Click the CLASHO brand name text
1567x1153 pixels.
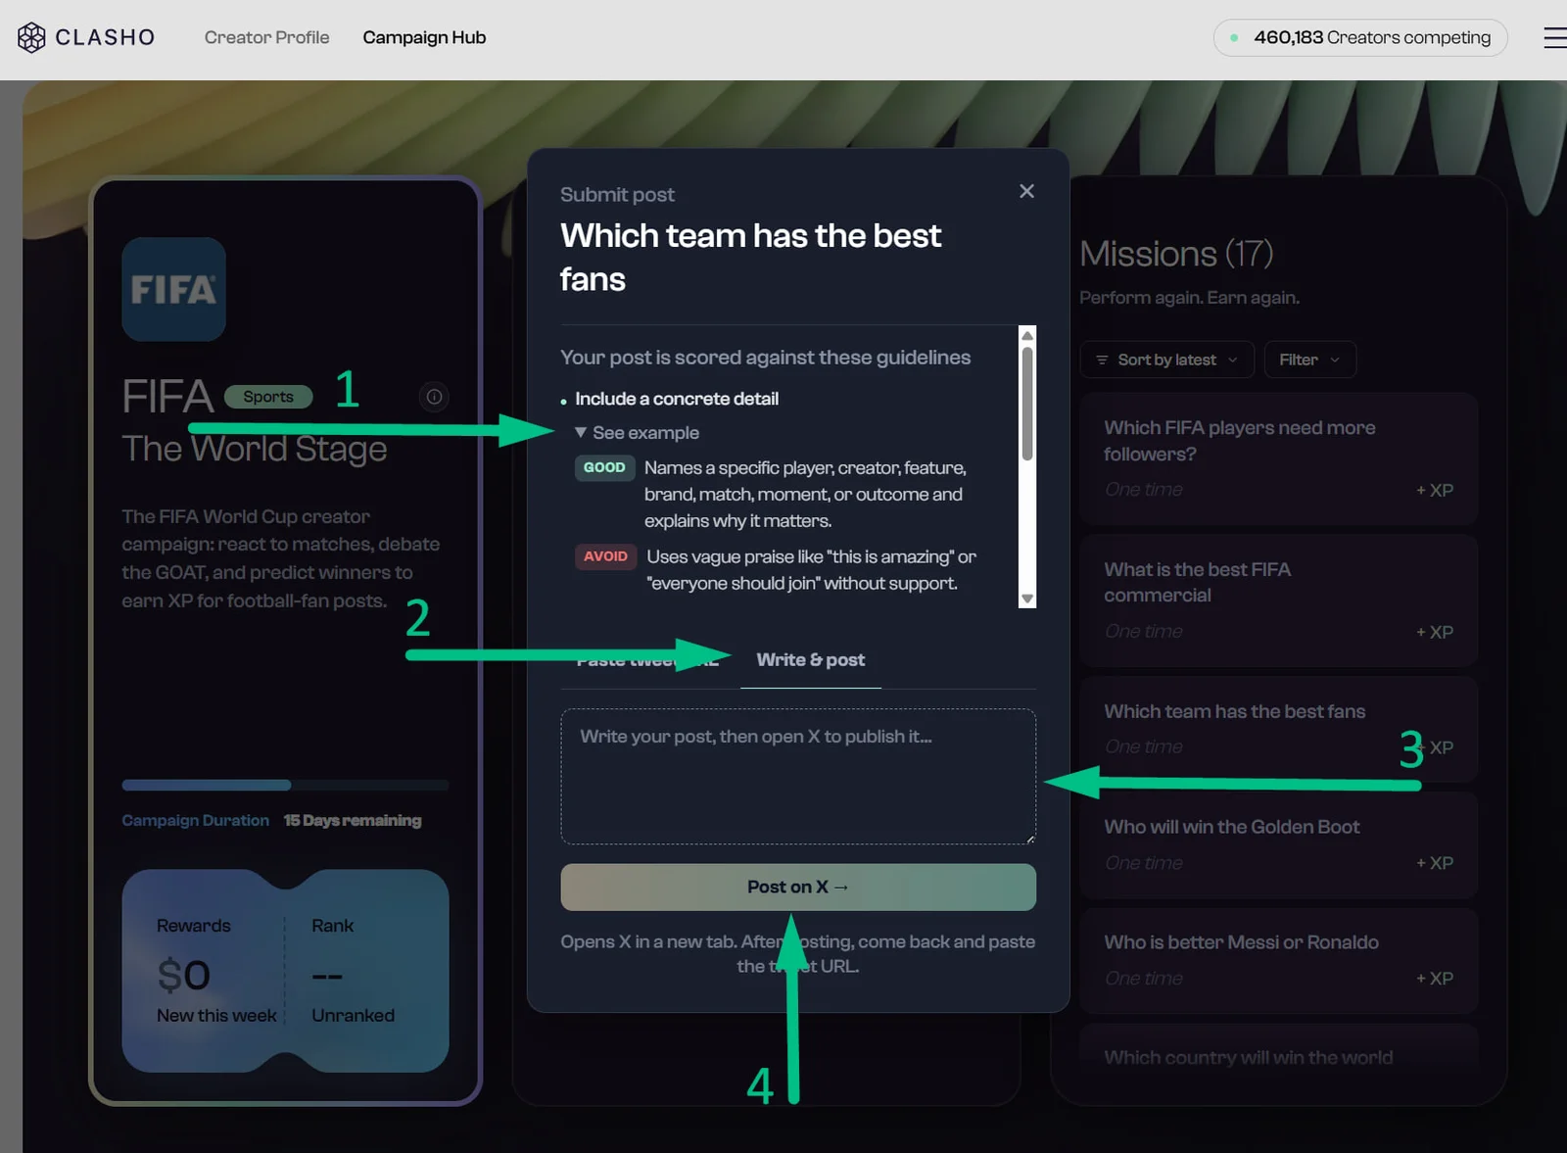(105, 37)
